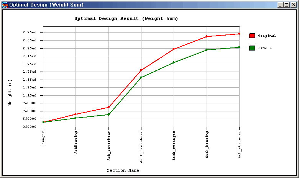This screenshot has height=178, width=299.
Task: Click the '550000' y-axis value
Action: point(30,119)
